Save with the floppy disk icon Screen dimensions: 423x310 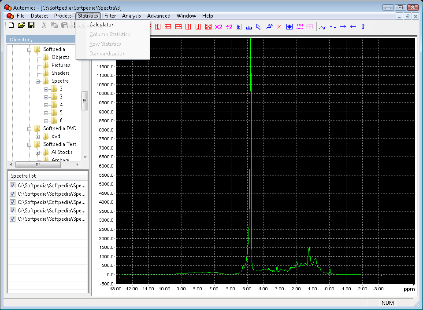[31, 26]
